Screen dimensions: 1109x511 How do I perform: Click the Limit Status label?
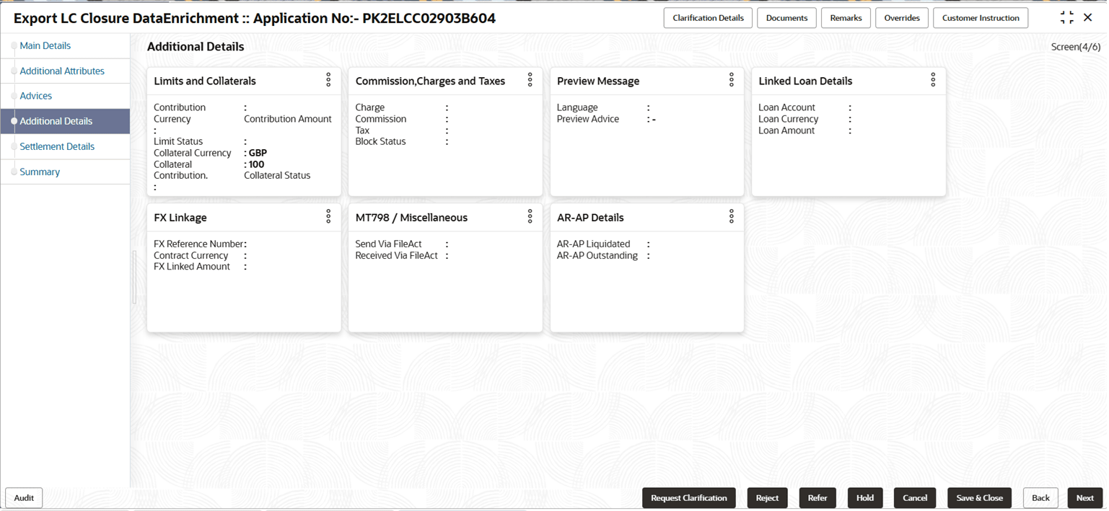178,141
